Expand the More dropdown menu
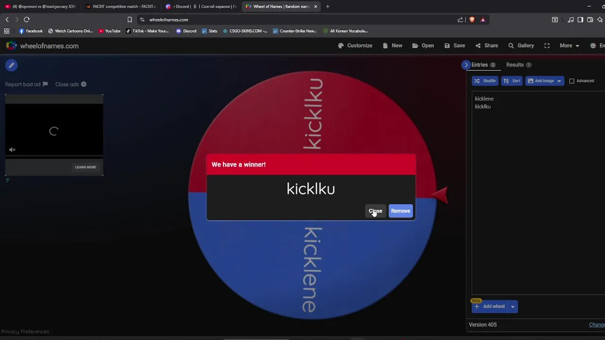The height and width of the screenshot is (340, 605). [569, 46]
